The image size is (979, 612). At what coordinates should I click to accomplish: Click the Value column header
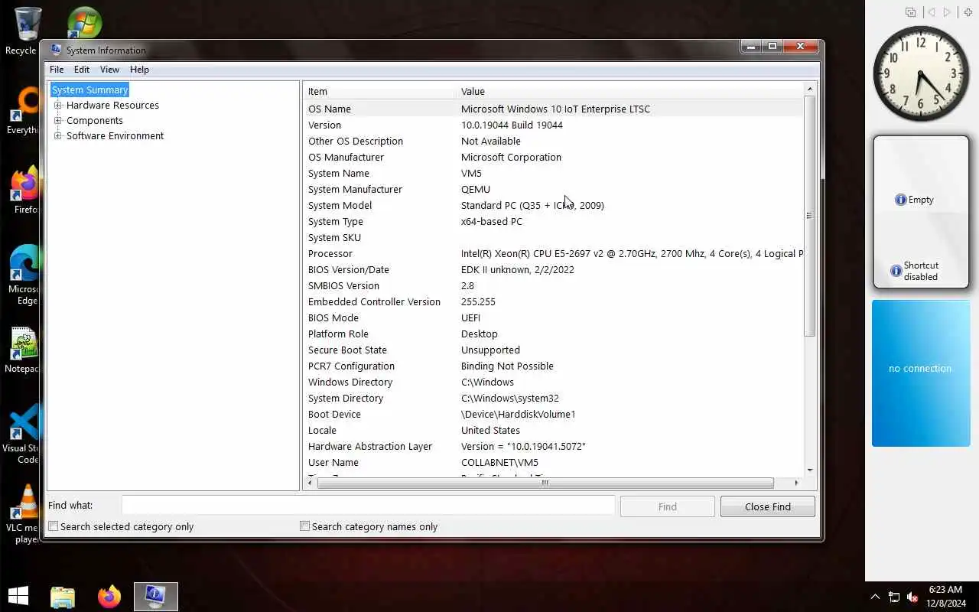(x=630, y=91)
